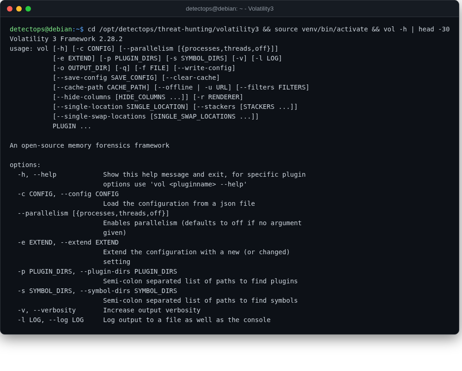Click the '-s SYMBOL_DIRS, --symbol-dirs' option
The image size is (462, 371).
[97, 291]
